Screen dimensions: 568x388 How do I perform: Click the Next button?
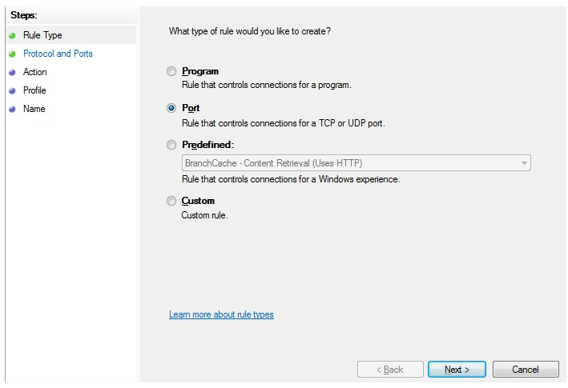point(457,369)
